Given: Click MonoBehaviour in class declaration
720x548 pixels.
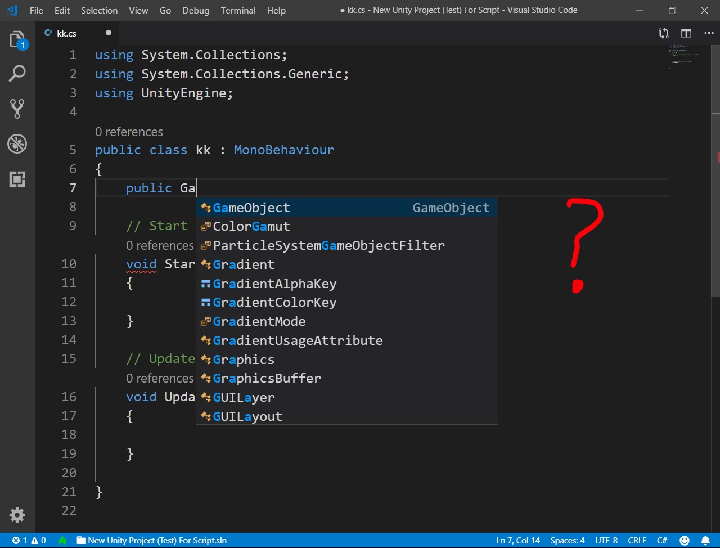Looking at the screenshot, I should pyautogui.click(x=284, y=150).
